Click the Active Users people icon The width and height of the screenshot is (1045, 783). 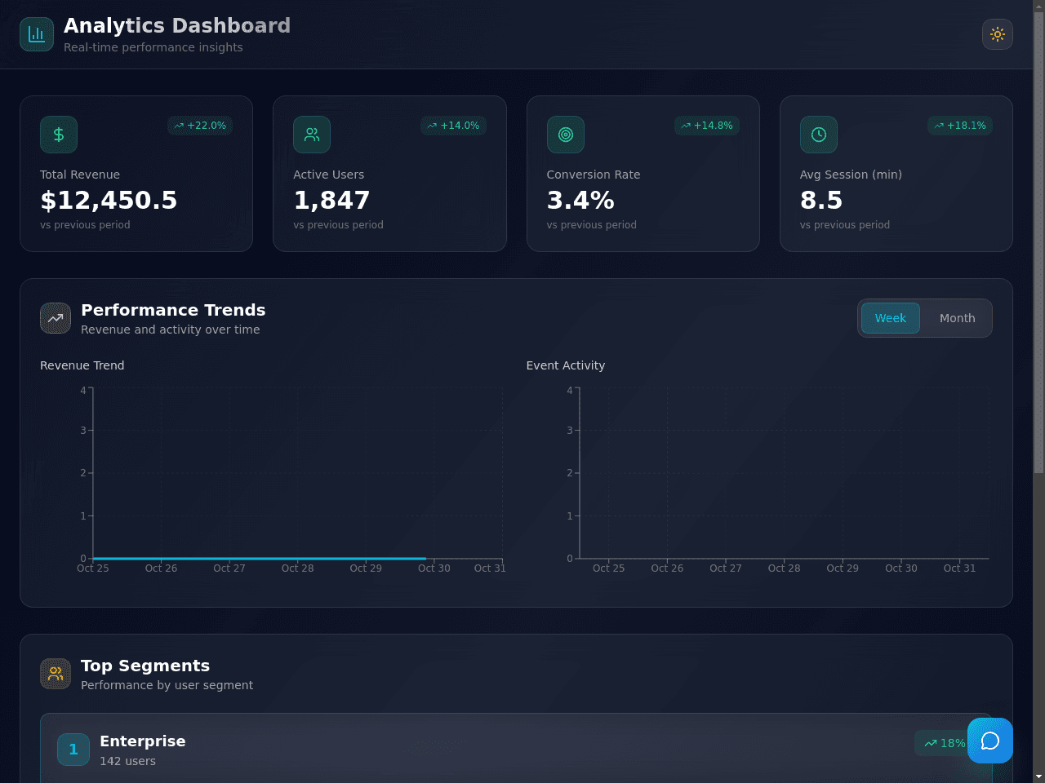click(x=312, y=135)
